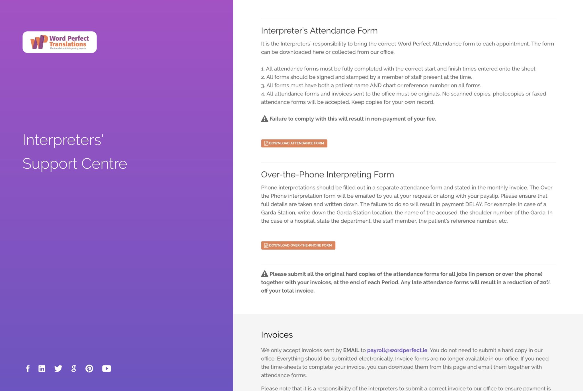Viewport: 583px width, 391px height.
Task: Click the document icon on attendance form button
Action: click(x=266, y=143)
